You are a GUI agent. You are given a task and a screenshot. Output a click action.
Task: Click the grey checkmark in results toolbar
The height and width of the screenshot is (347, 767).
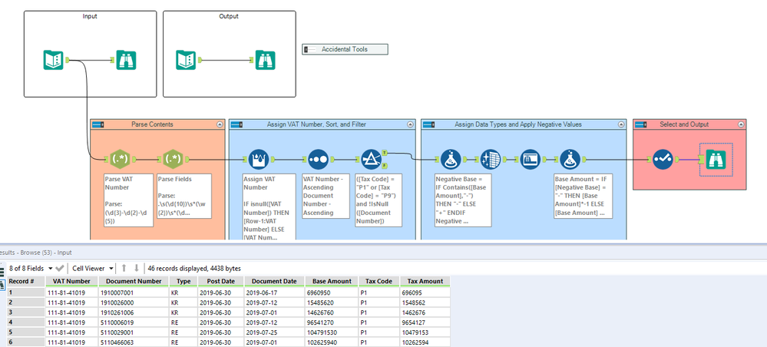click(60, 268)
